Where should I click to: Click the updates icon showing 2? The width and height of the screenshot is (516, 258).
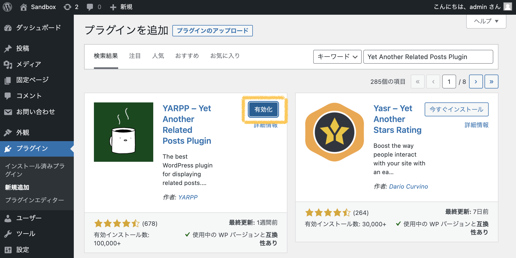tap(68, 7)
